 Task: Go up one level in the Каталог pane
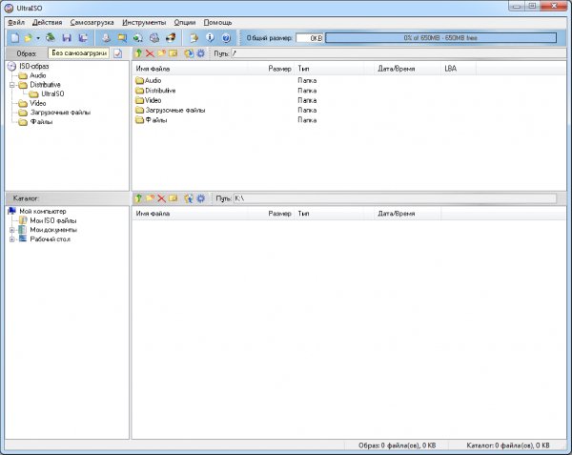point(138,198)
